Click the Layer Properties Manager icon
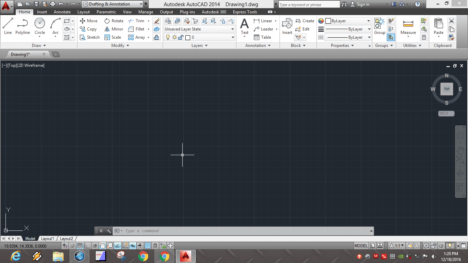 pos(168,21)
